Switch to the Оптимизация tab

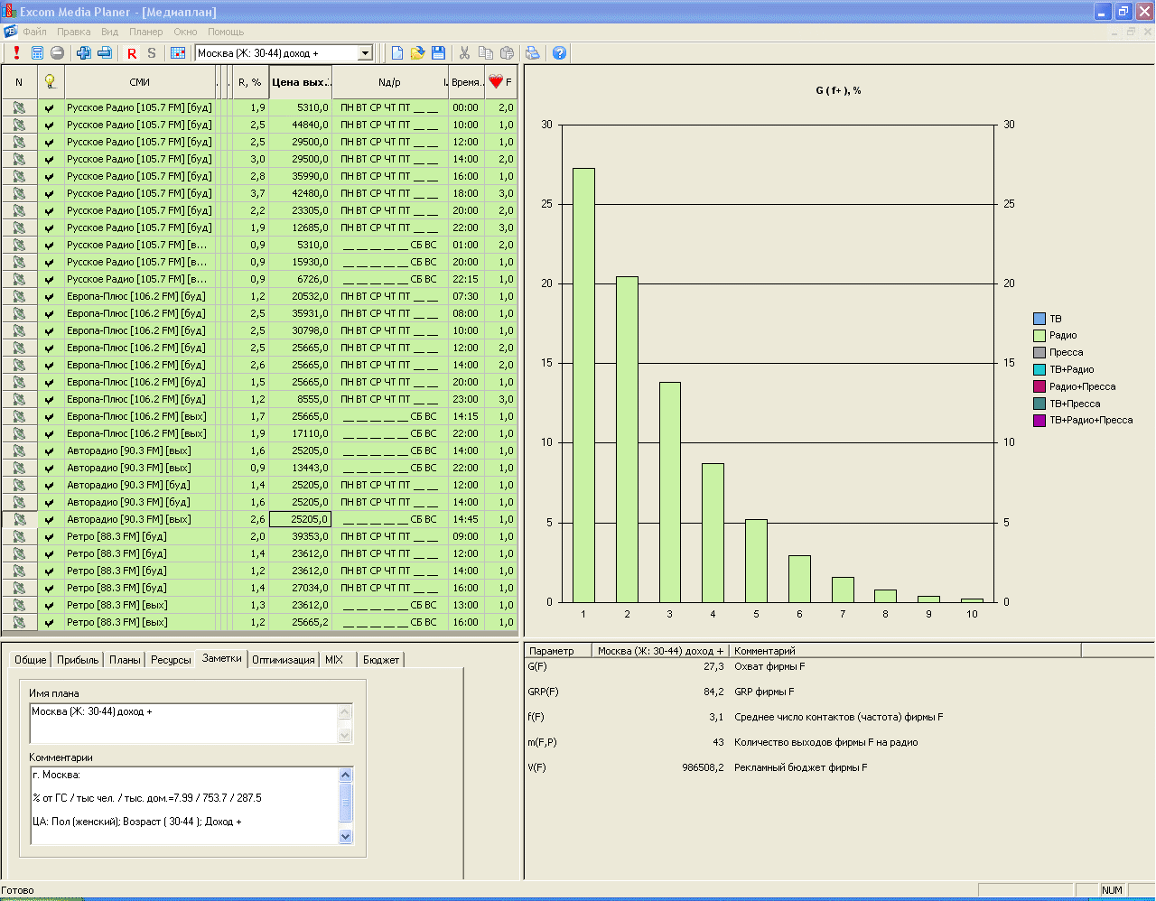coord(283,660)
